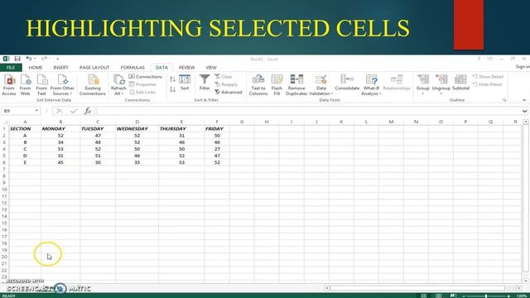This screenshot has width=530, height=298.
Task: Select the THURSDAY header cell
Action: pyautogui.click(x=181, y=129)
